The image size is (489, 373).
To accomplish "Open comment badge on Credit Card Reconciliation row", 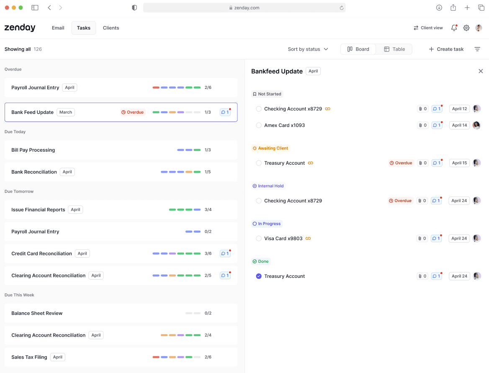I will (x=225, y=254).
